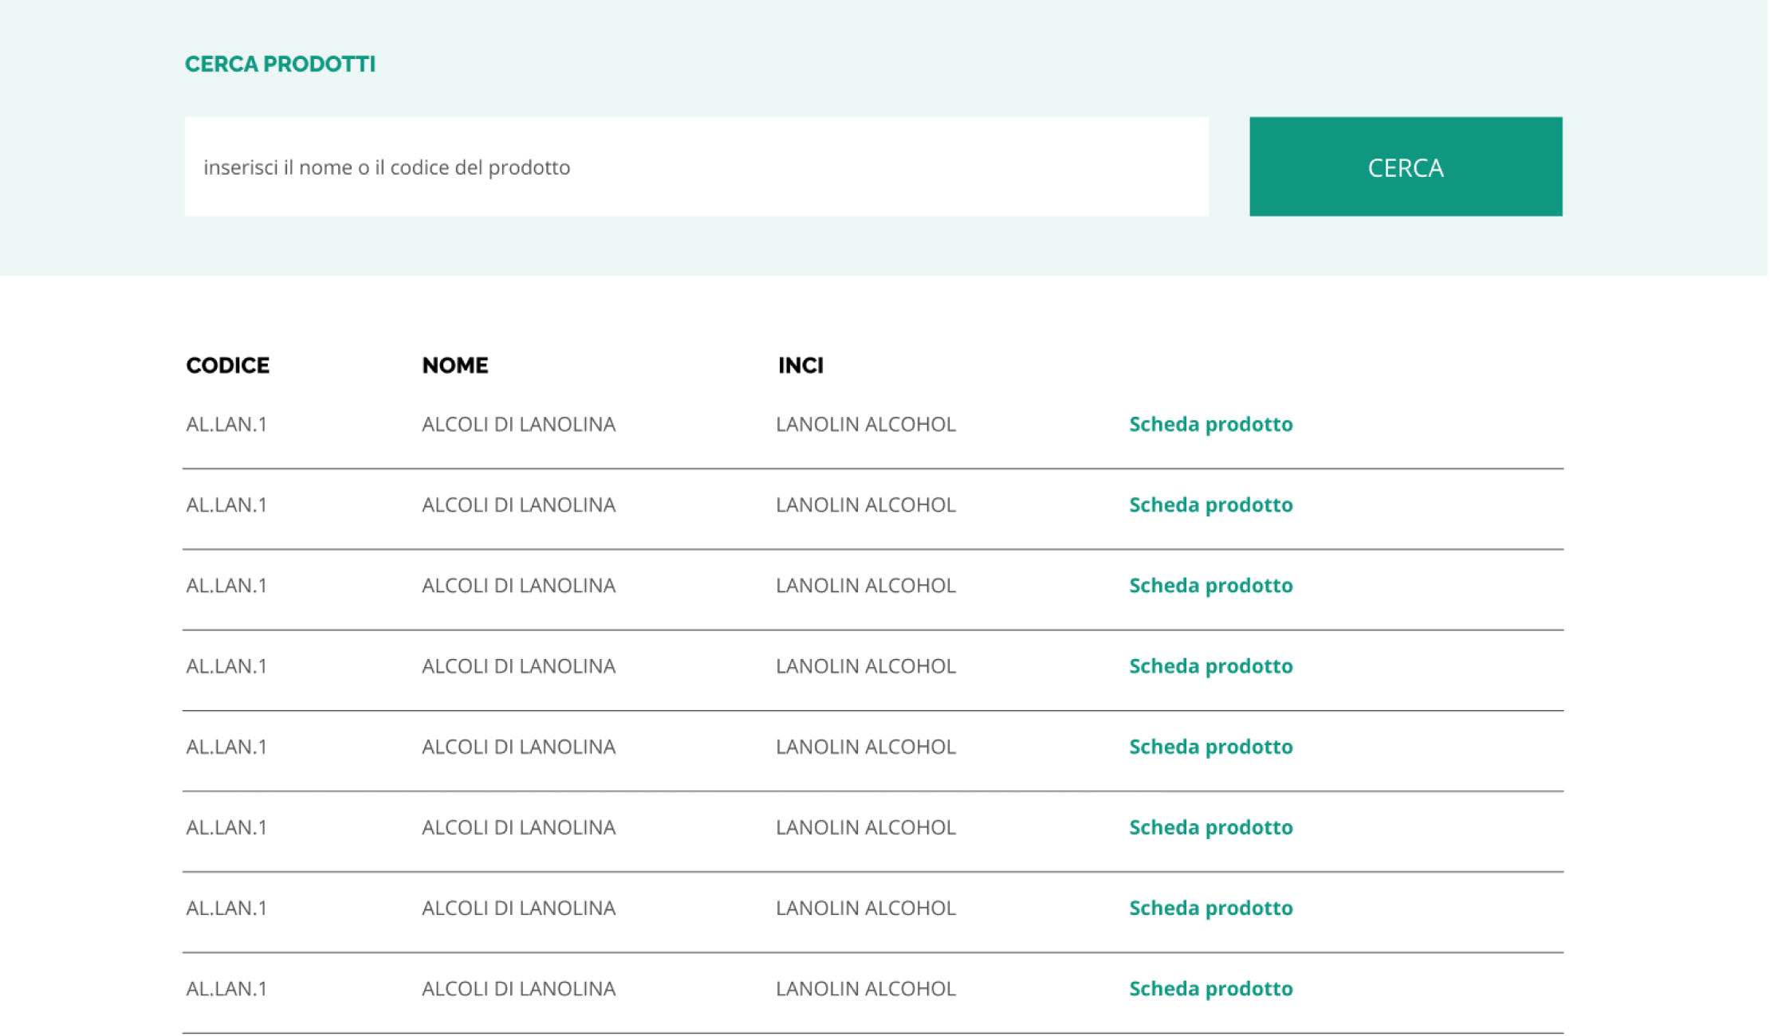Select code AL.LAN.1 in first row
The height and width of the screenshot is (1036, 1770).
[226, 424]
